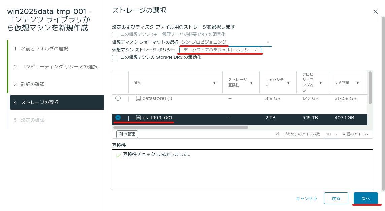The image size is (385, 211).
Task: Click the ストレージ互換性 column header
Action: 238,82
